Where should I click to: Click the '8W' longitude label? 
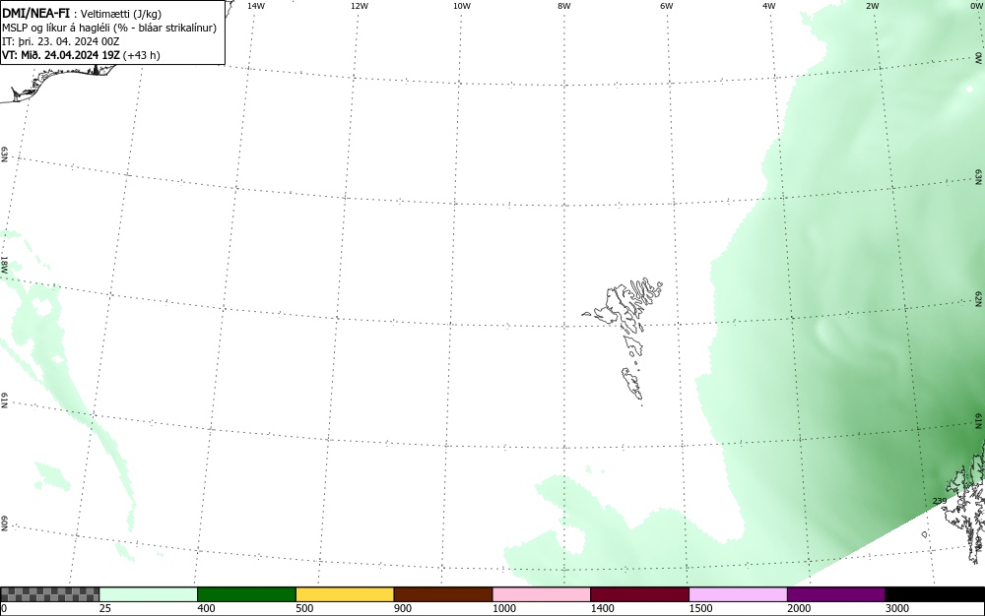(564, 6)
